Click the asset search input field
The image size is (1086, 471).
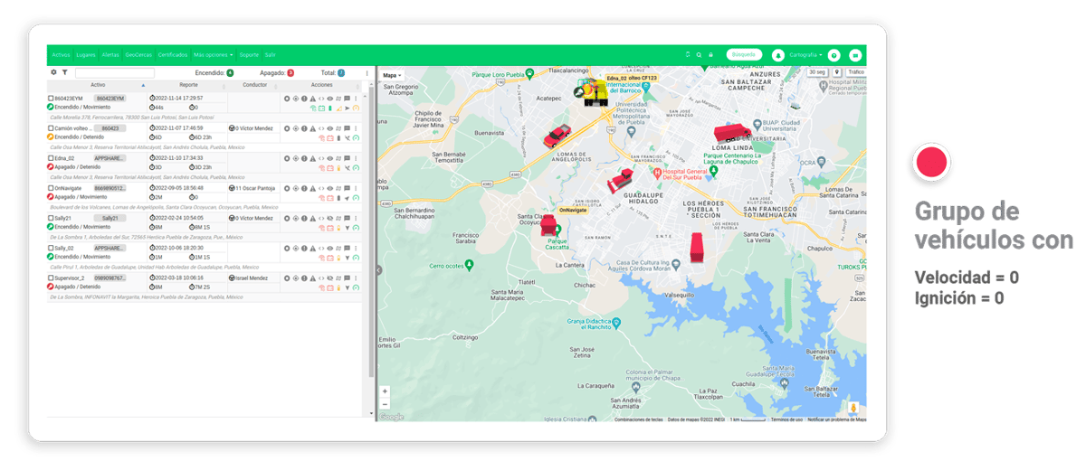click(114, 72)
